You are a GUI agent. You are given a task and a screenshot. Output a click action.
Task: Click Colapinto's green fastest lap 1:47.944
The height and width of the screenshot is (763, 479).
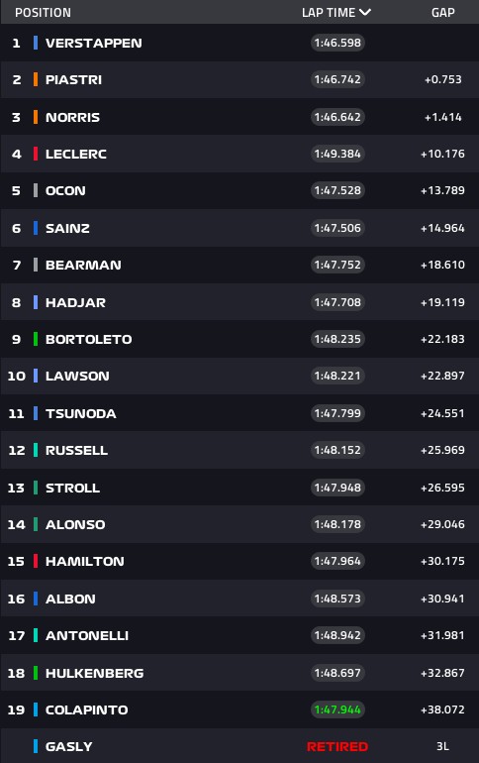(x=337, y=709)
